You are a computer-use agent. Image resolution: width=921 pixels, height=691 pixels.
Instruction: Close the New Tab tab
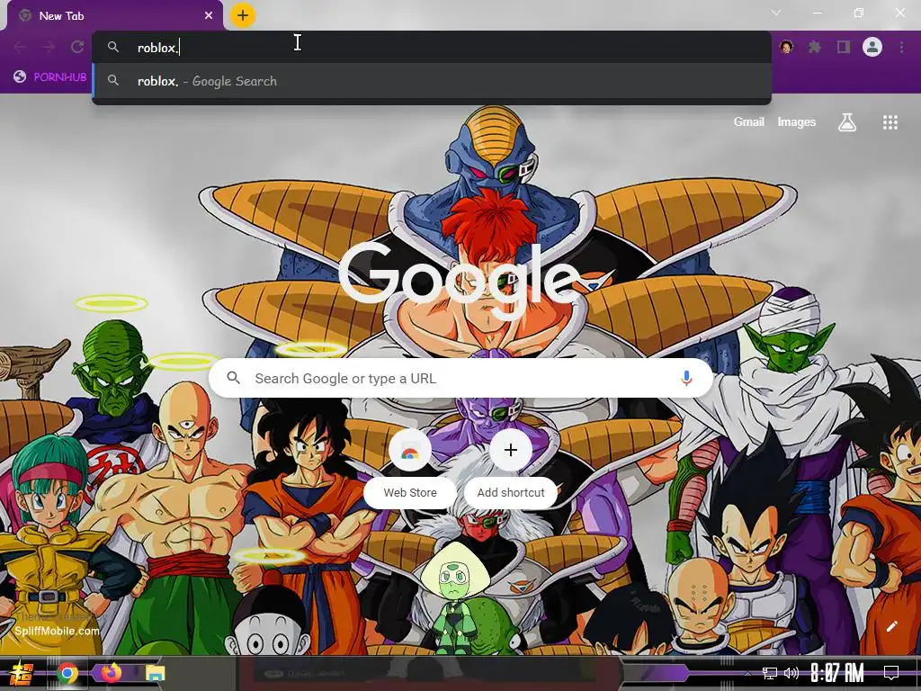click(209, 16)
